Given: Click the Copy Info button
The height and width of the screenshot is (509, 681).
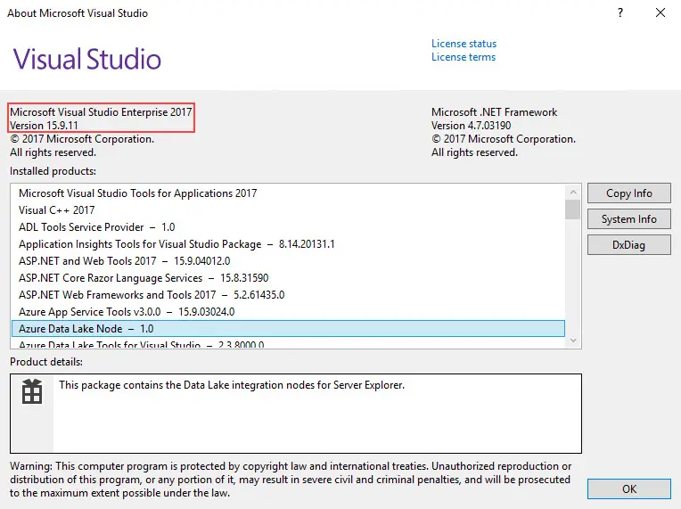Looking at the screenshot, I should (x=629, y=193).
